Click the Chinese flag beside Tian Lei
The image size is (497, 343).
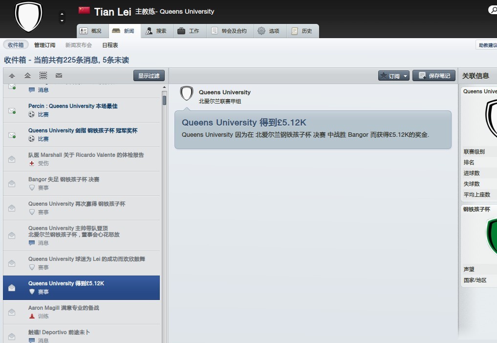[85, 10]
